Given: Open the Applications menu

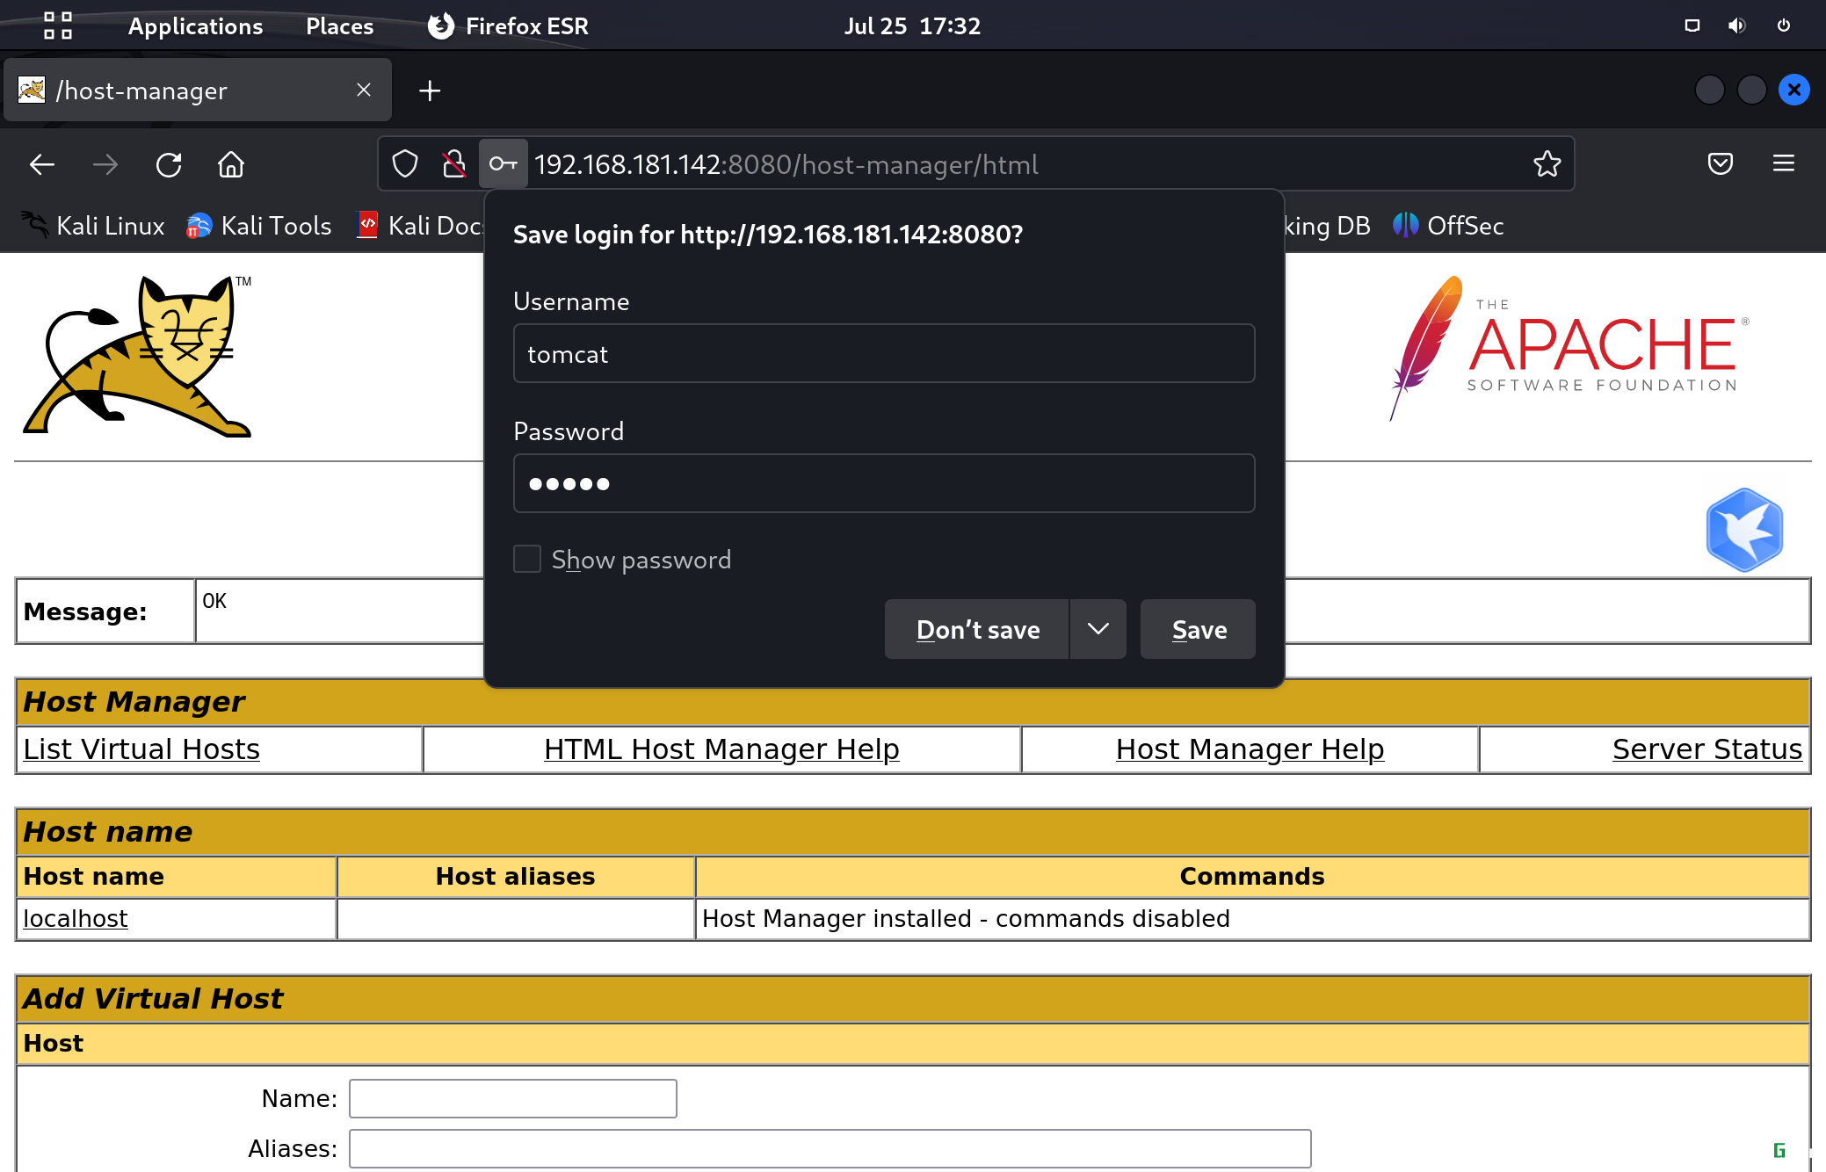Looking at the screenshot, I should (195, 26).
